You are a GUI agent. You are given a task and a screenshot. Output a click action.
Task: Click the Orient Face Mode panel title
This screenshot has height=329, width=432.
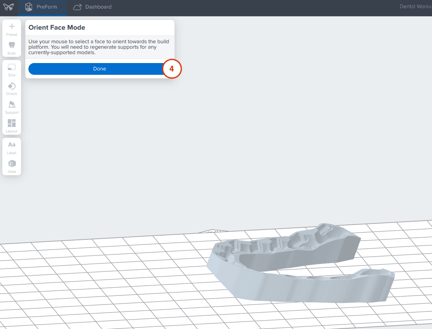[57, 28]
